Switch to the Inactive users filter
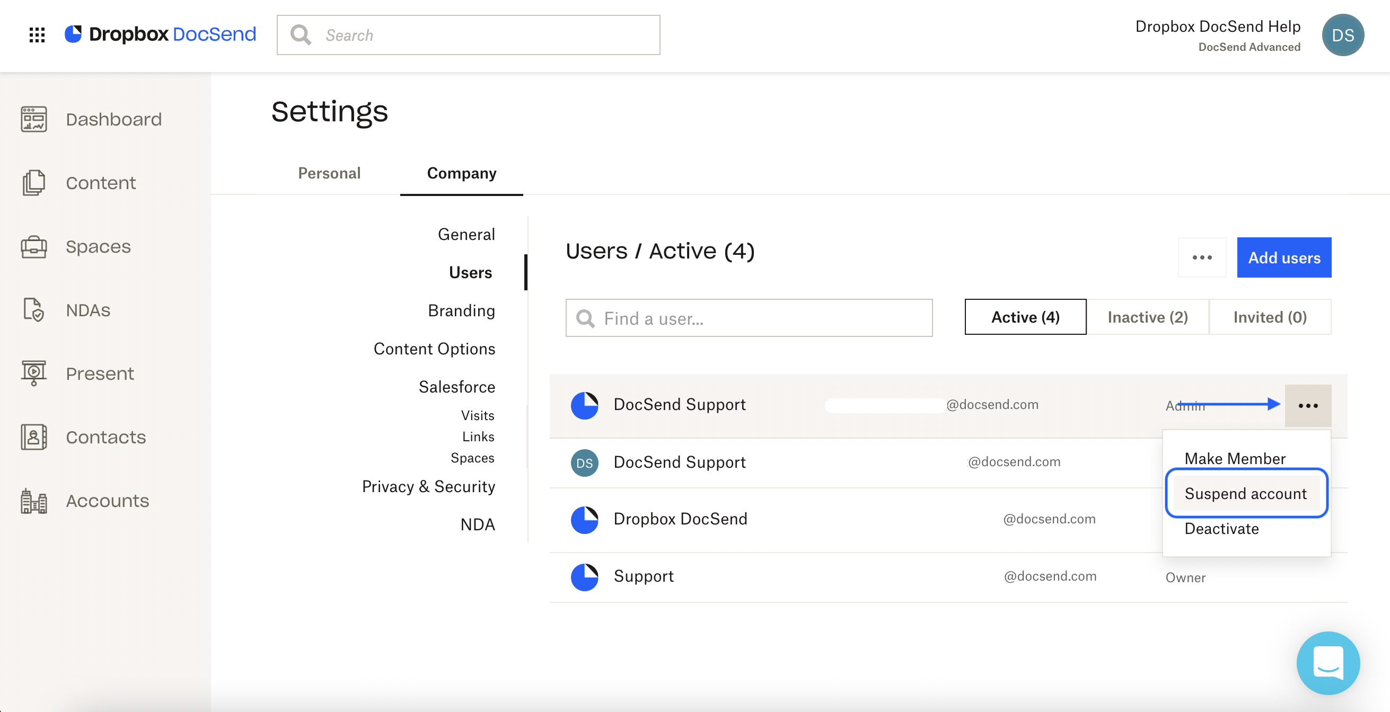Viewport: 1390px width, 712px height. tap(1147, 317)
